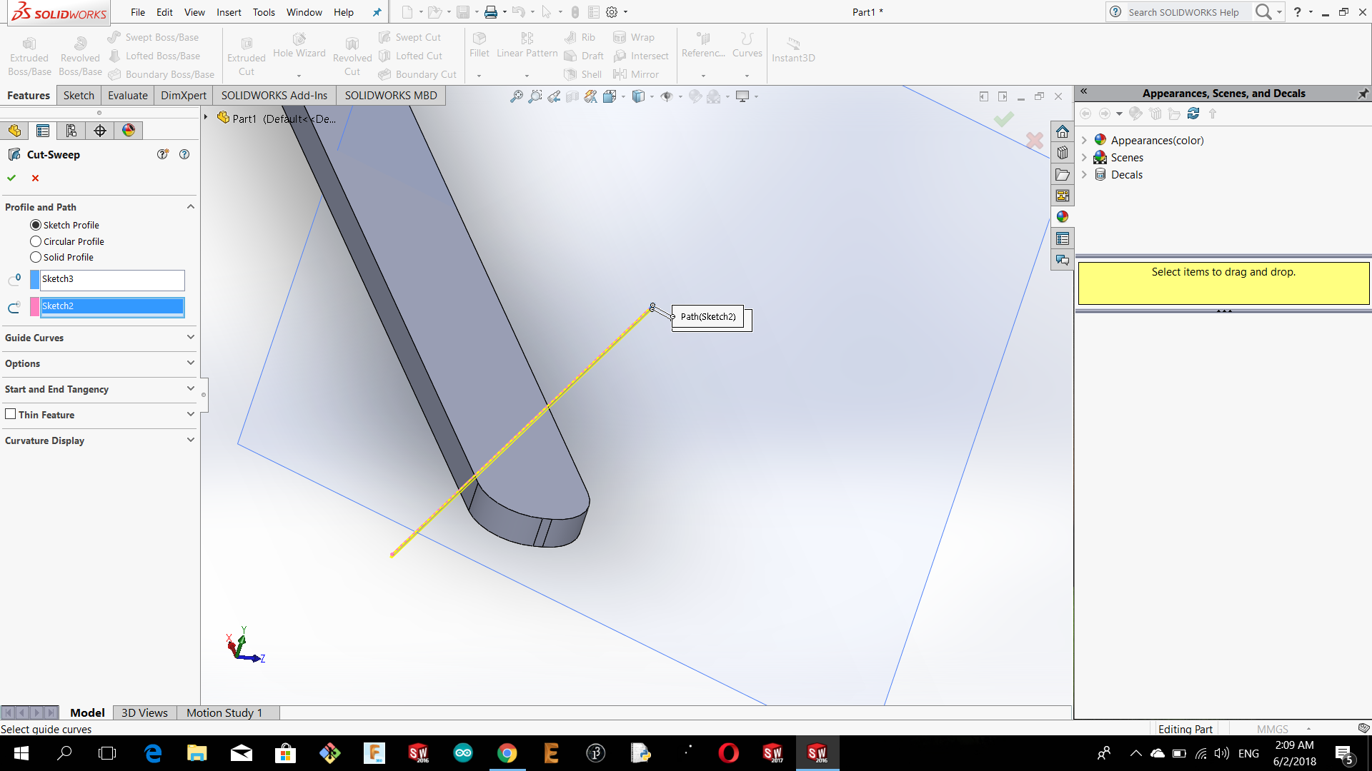Open Cut-Sweep help question mark icon

coord(184,154)
